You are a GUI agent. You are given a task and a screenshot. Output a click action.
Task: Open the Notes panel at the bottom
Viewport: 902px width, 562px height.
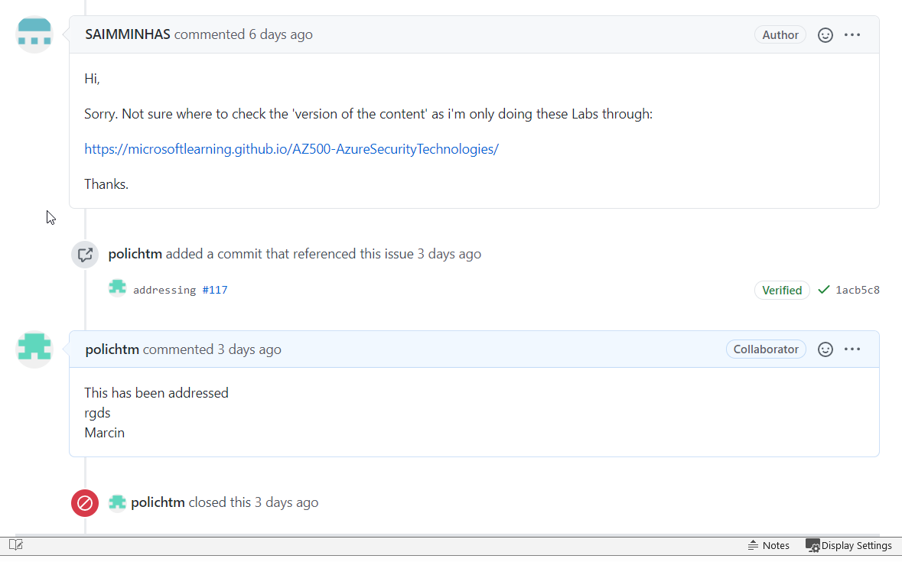(x=768, y=545)
